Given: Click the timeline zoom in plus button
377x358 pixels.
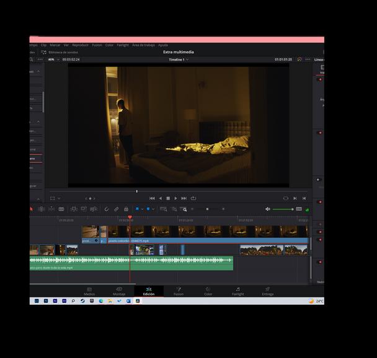Looking at the screenshot, I should [x=223, y=209].
